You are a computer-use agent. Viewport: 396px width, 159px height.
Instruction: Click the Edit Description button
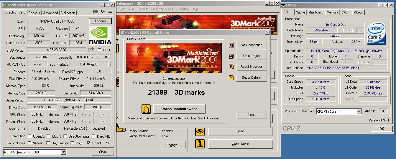(251, 45)
